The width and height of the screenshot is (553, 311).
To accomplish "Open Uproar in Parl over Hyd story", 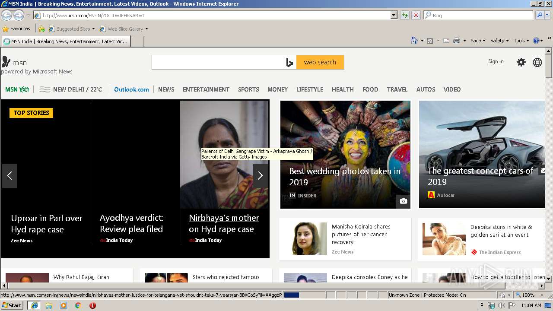I will tap(47, 224).
